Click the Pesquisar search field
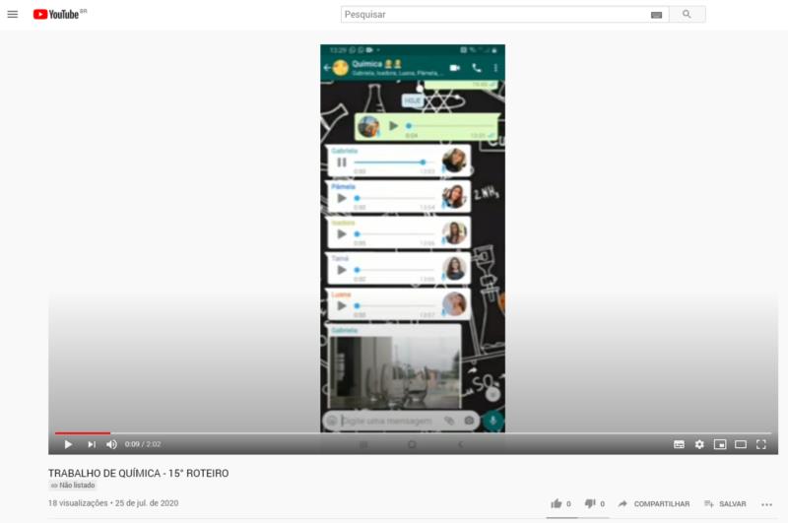Image resolution: width=788 pixels, height=523 pixels. (x=492, y=15)
